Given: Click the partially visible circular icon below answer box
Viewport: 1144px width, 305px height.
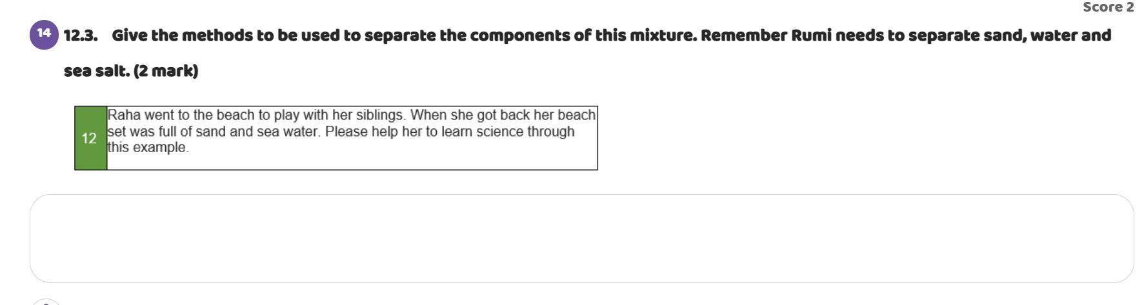Looking at the screenshot, I should 44,302.
